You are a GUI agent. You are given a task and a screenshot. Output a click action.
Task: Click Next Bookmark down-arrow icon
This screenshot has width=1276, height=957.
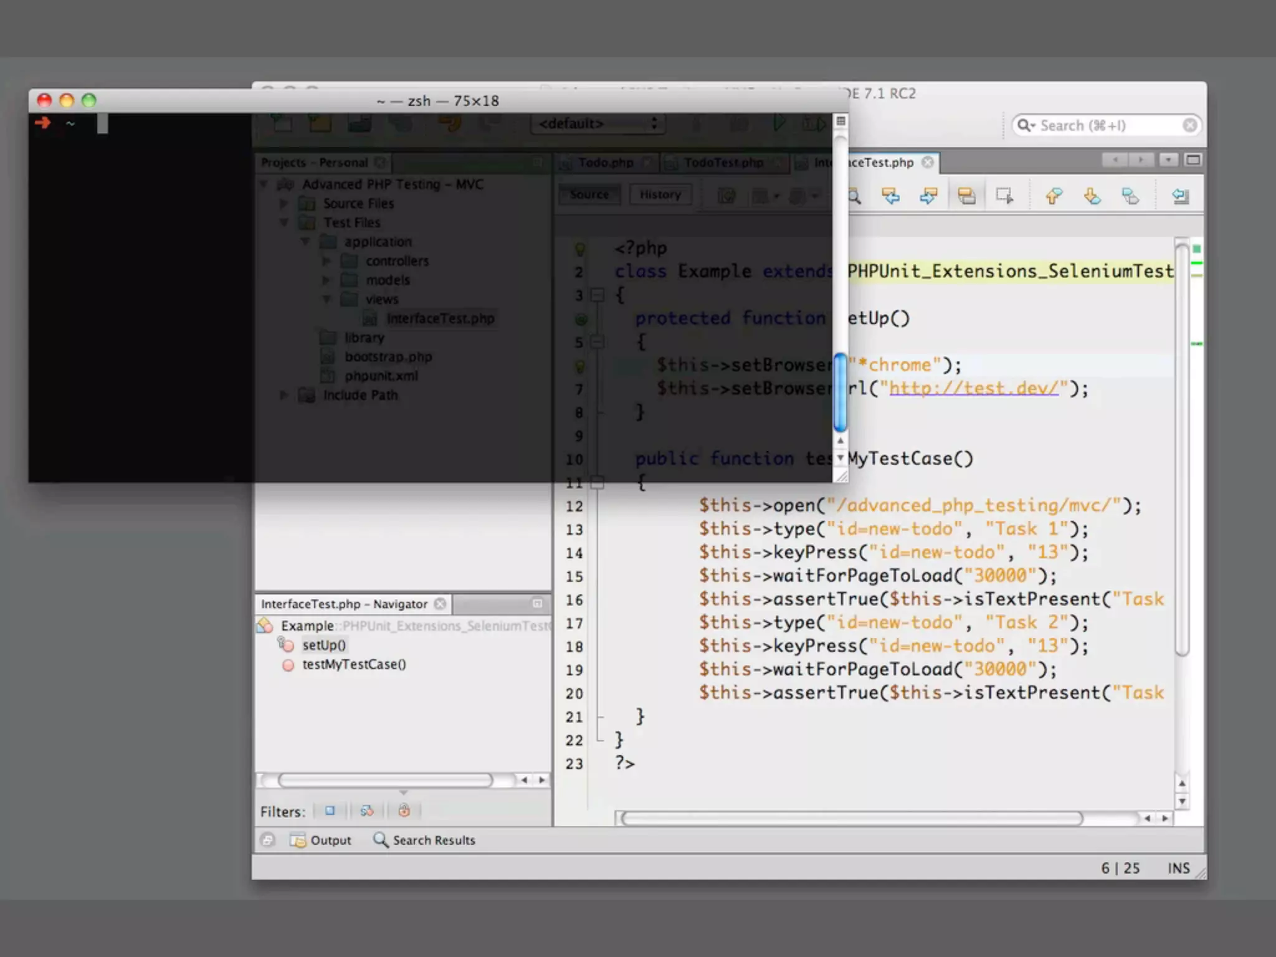[x=1092, y=196]
